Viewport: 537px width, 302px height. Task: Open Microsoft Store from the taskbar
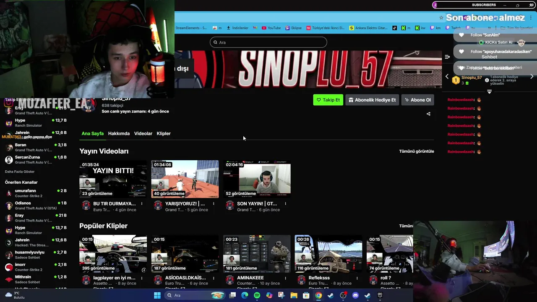pyautogui.click(x=306, y=295)
